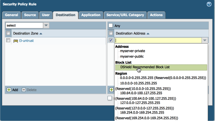Viewport: 215px width, 121px height.
Task: Check the l3-untrust row checkbox
Action: pyautogui.click(x=8, y=40)
